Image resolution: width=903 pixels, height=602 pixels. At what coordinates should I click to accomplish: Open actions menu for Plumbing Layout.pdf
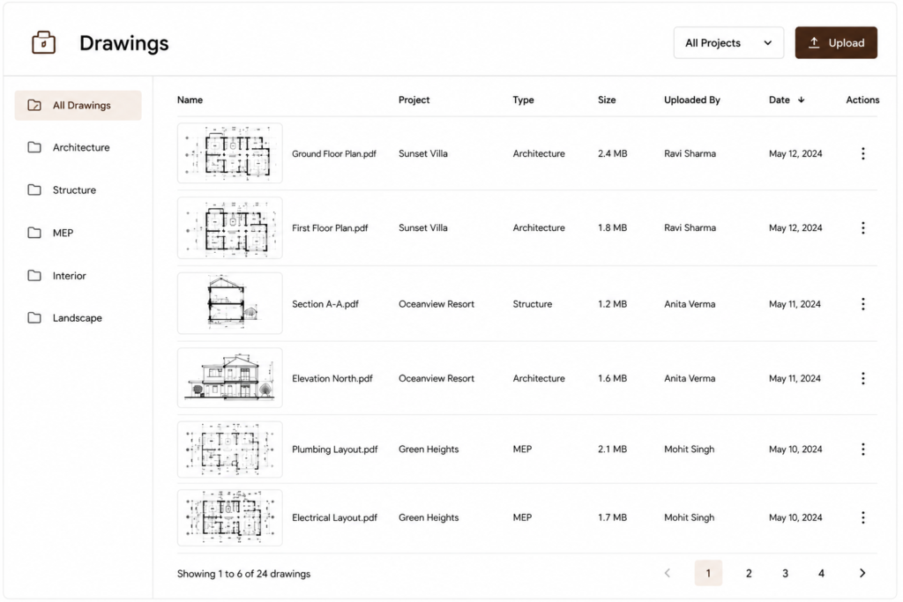pos(862,449)
